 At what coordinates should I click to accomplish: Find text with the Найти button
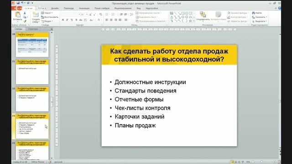coord(257,13)
